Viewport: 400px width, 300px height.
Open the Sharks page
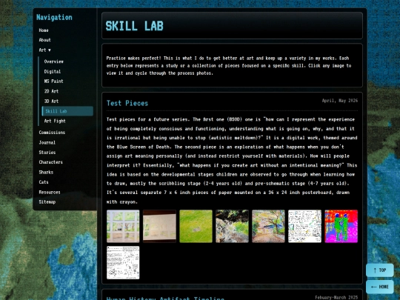pos(46,172)
